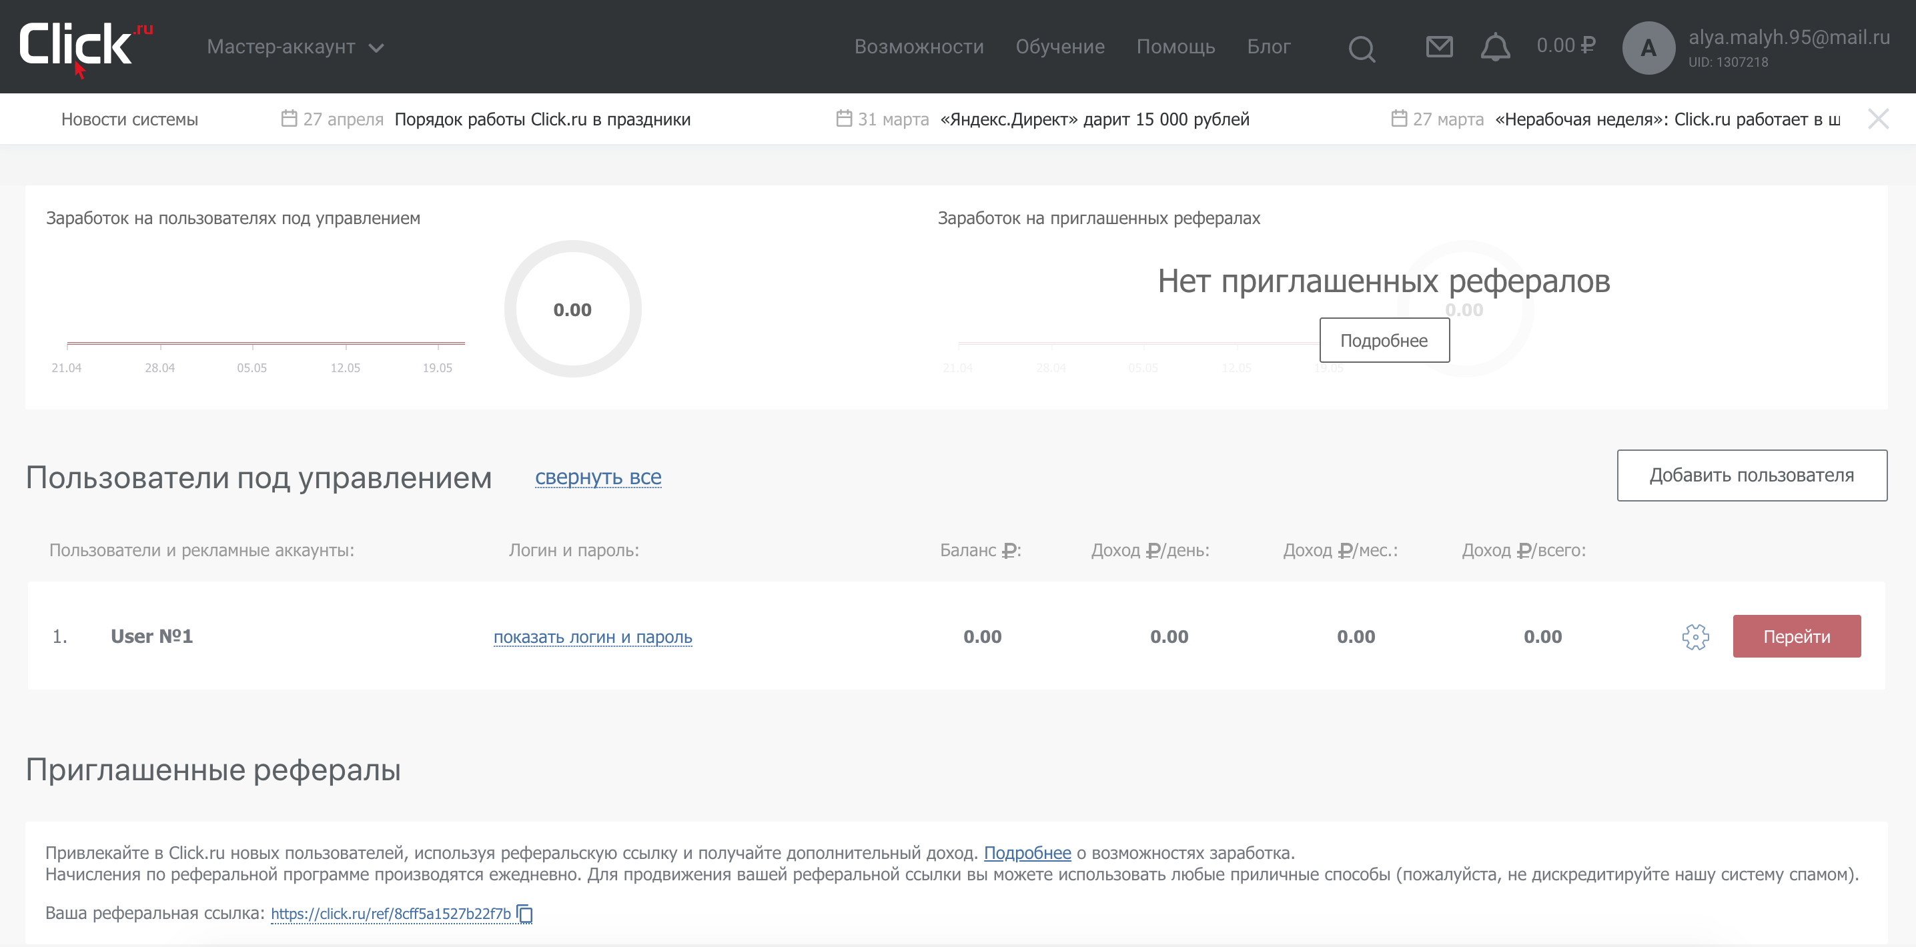
Task: Open the referral link https://click.ru/ref/8cff5a1527b22f7b
Action: pos(390,914)
